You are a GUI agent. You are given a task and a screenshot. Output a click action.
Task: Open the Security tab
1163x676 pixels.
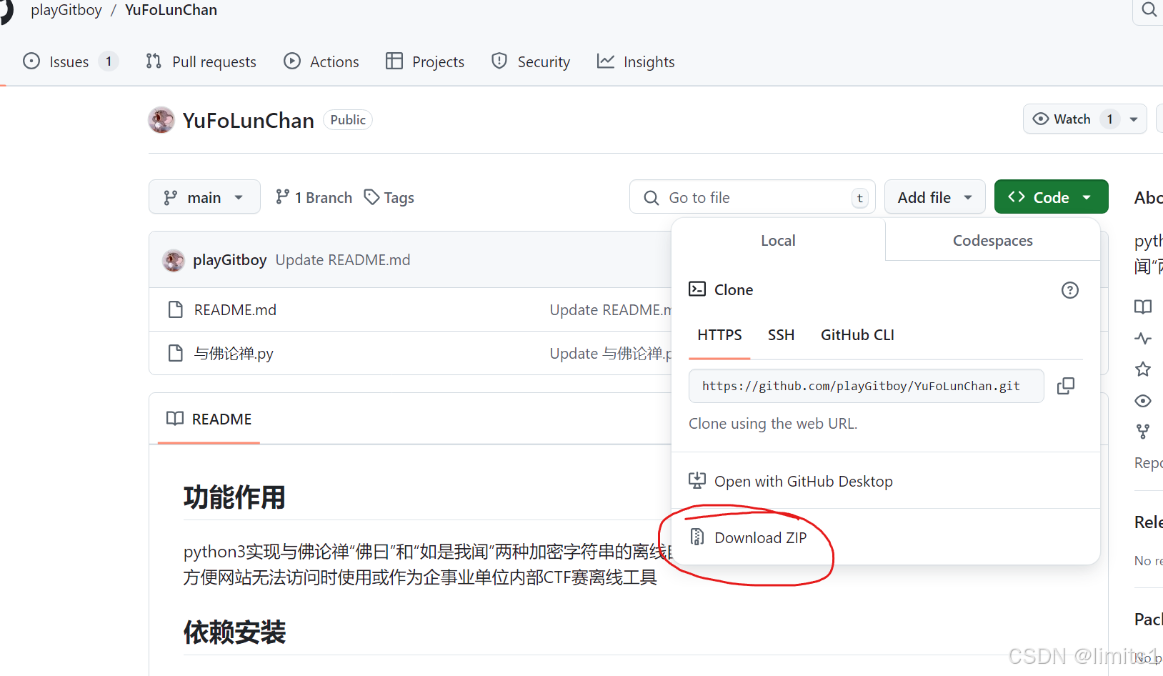[531, 61]
